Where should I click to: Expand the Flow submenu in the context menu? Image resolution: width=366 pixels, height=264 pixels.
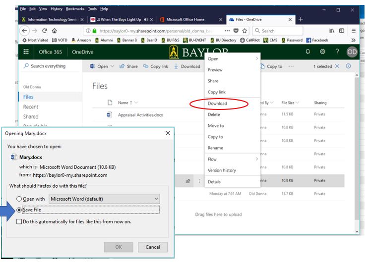[257, 159]
